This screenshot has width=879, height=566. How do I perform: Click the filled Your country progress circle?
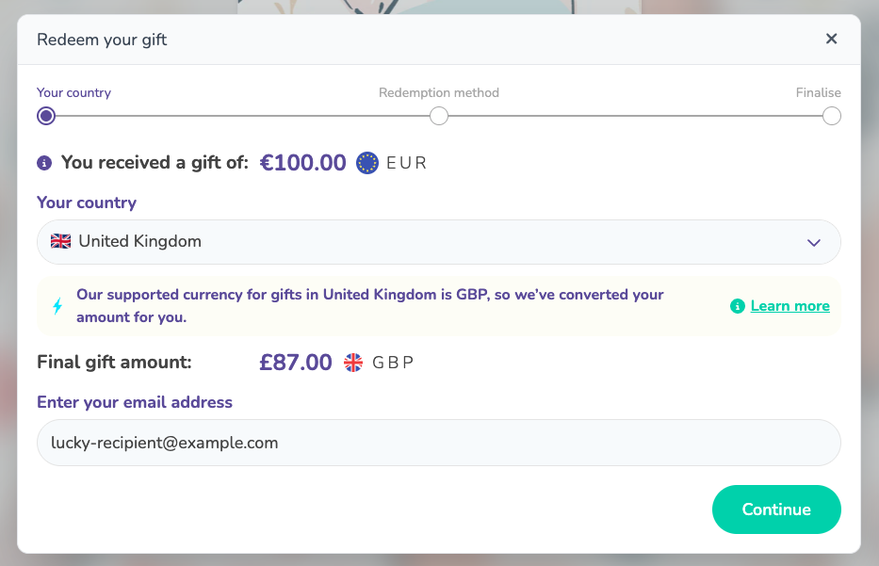(45, 115)
